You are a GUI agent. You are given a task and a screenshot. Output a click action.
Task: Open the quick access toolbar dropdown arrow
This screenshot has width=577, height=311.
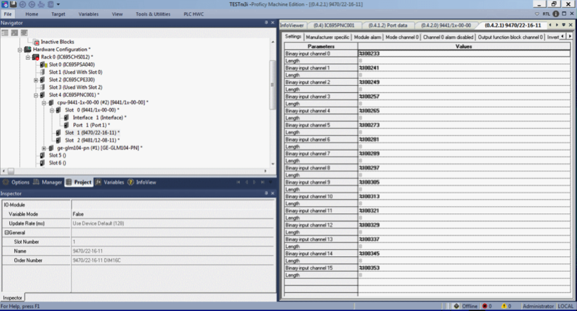point(58,5)
